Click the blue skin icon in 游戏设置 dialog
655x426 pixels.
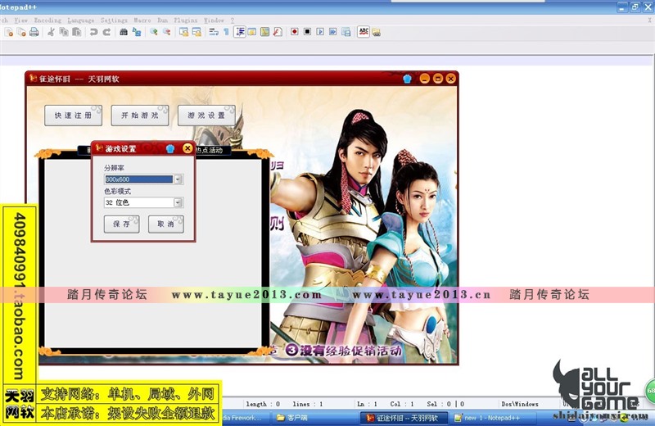(x=170, y=148)
